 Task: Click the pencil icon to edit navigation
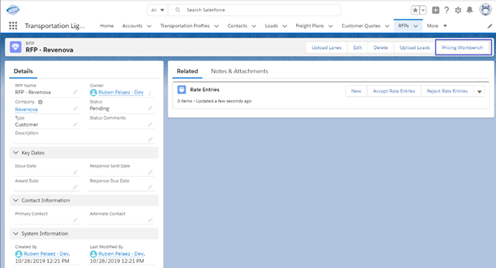point(490,26)
